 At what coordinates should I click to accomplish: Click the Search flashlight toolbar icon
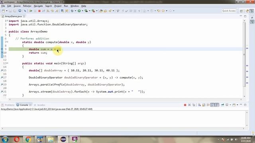[110, 11]
